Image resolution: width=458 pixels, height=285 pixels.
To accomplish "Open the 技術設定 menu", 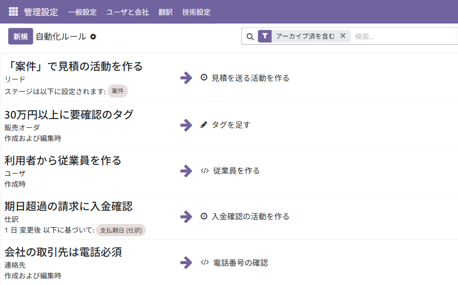I will point(196,12).
